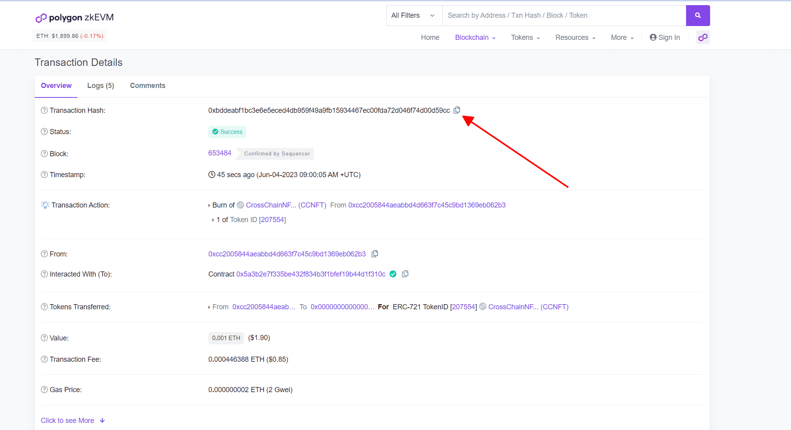Click the transaction hash 0xbddeabf1bc... text
The height and width of the screenshot is (430, 791).
pyautogui.click(x=329, y=110)
